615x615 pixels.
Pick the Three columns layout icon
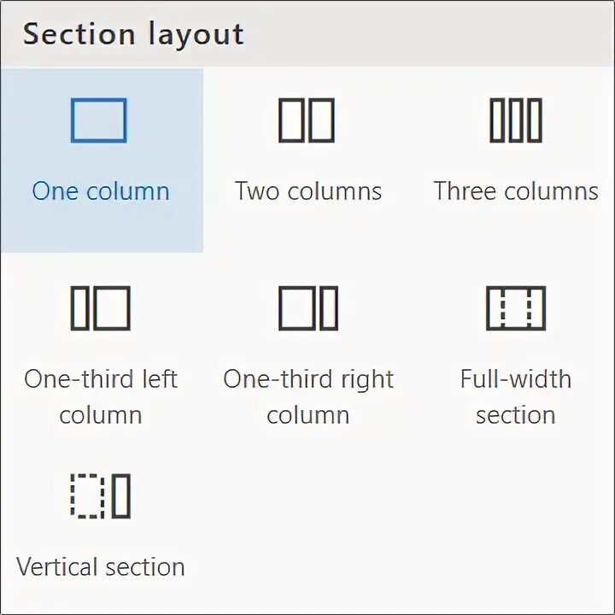515,120
